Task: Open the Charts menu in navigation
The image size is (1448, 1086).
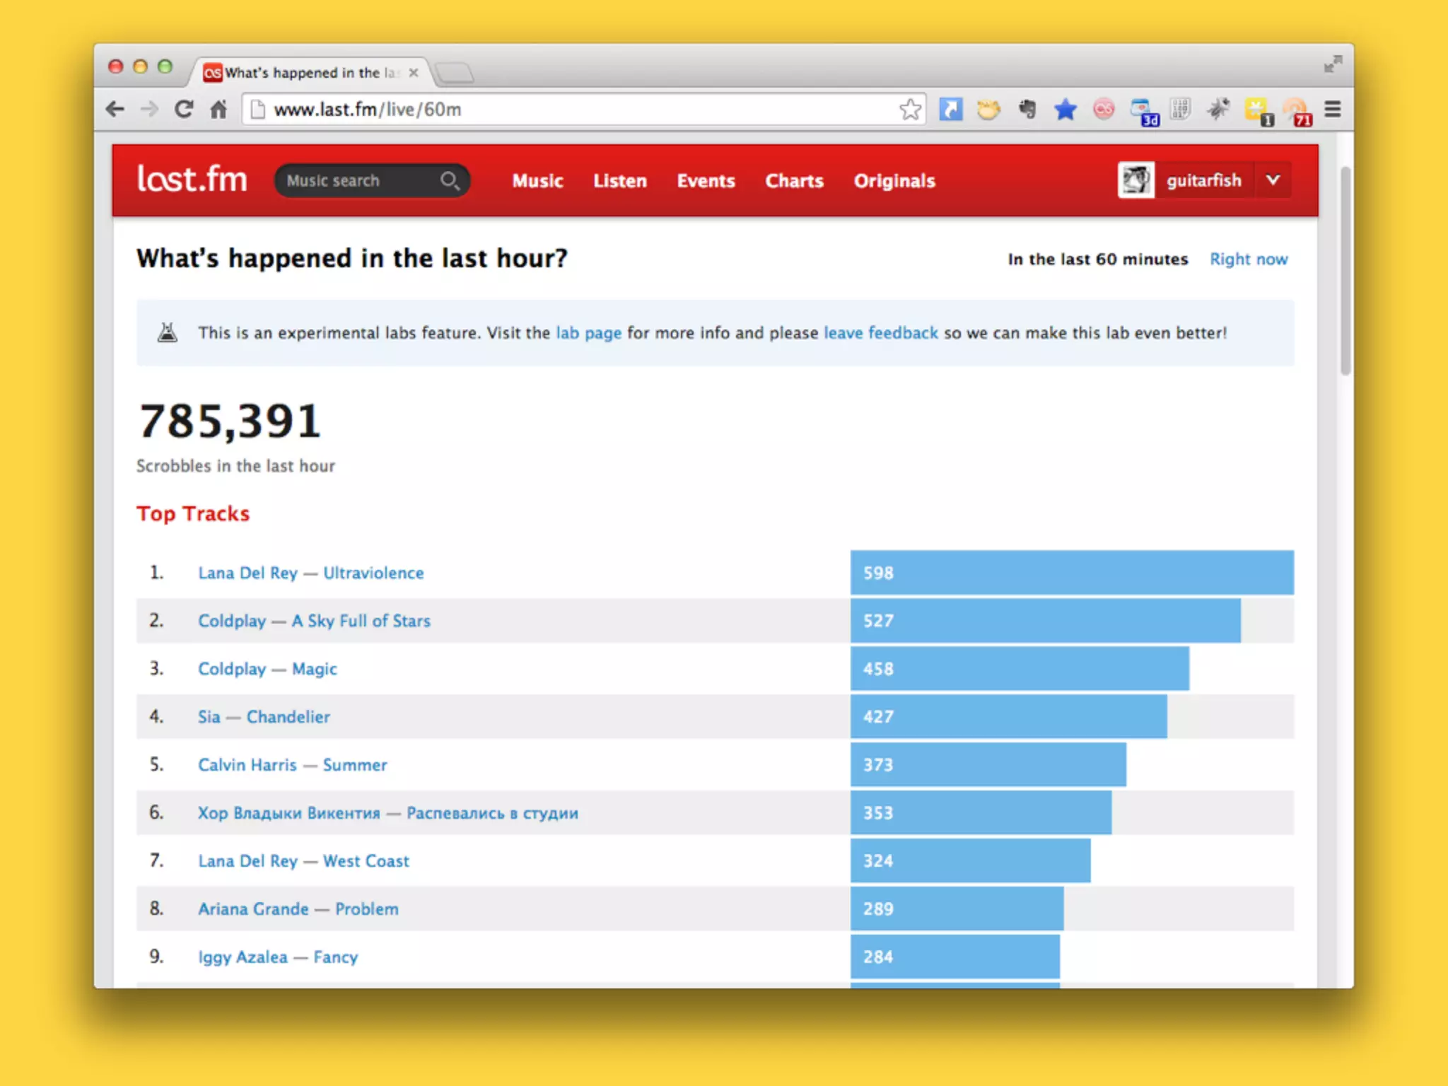Action: tap(794, 181)
